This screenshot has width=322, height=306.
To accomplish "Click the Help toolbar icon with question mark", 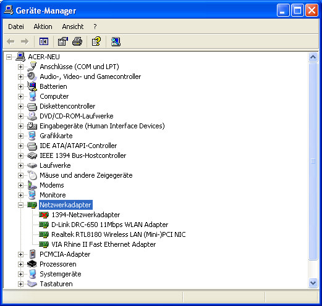I will coord(96,41).
